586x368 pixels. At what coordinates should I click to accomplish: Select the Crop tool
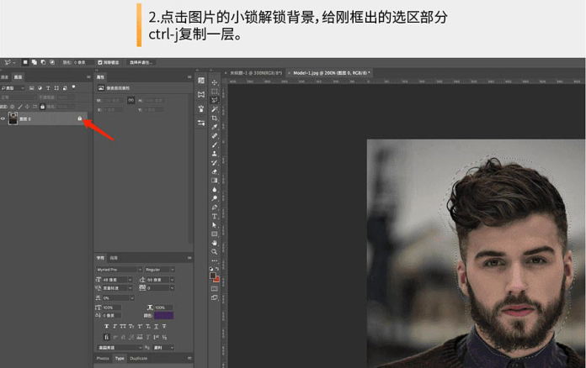click(x=215, y=118)
